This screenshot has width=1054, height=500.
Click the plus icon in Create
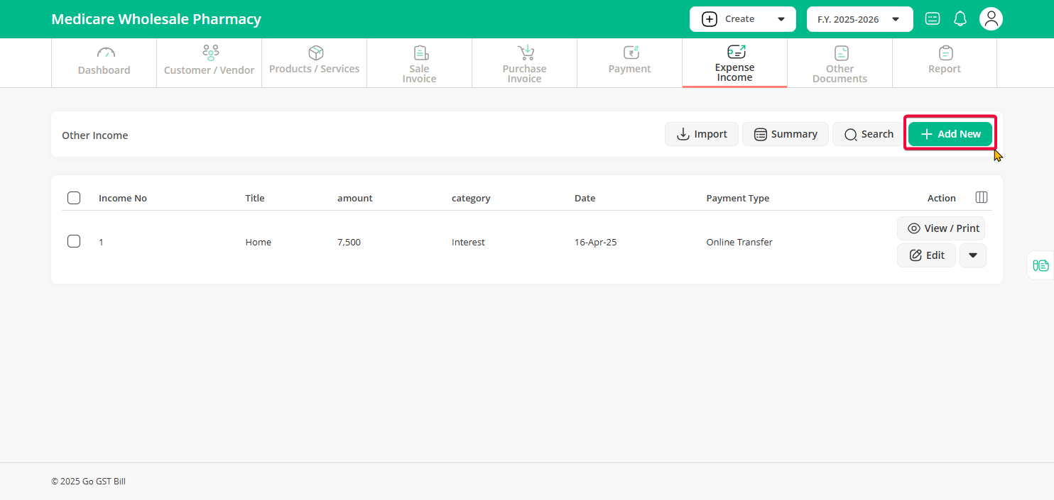coord(709,19)
